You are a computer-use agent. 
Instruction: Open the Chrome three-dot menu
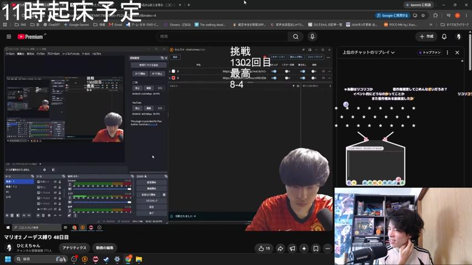pos(466,15)
